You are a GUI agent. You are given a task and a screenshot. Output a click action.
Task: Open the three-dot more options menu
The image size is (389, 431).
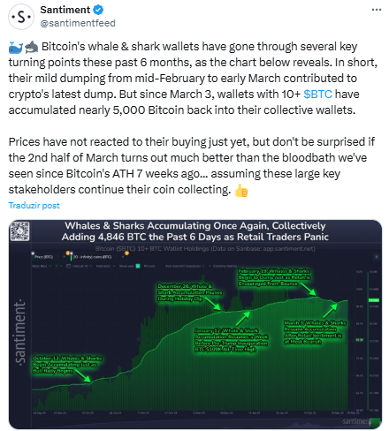click(377, 10)
